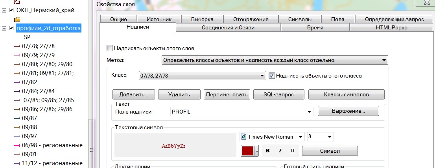
Task: Collapse the ОКН_Пермский_край layer tree
Action: 4,10
